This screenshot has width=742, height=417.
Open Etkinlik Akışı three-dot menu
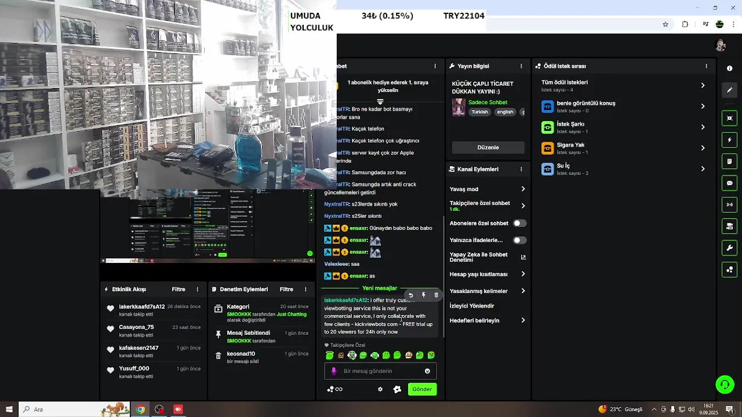(198, 290)
